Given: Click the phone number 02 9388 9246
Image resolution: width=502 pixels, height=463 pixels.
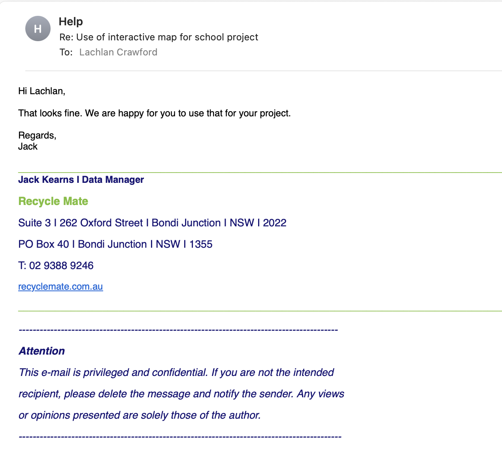Looking at the screenshot, I should point(61,266).
